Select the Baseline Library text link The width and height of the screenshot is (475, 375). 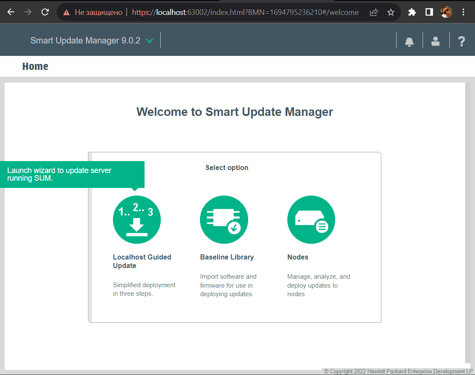pos(227,257)
